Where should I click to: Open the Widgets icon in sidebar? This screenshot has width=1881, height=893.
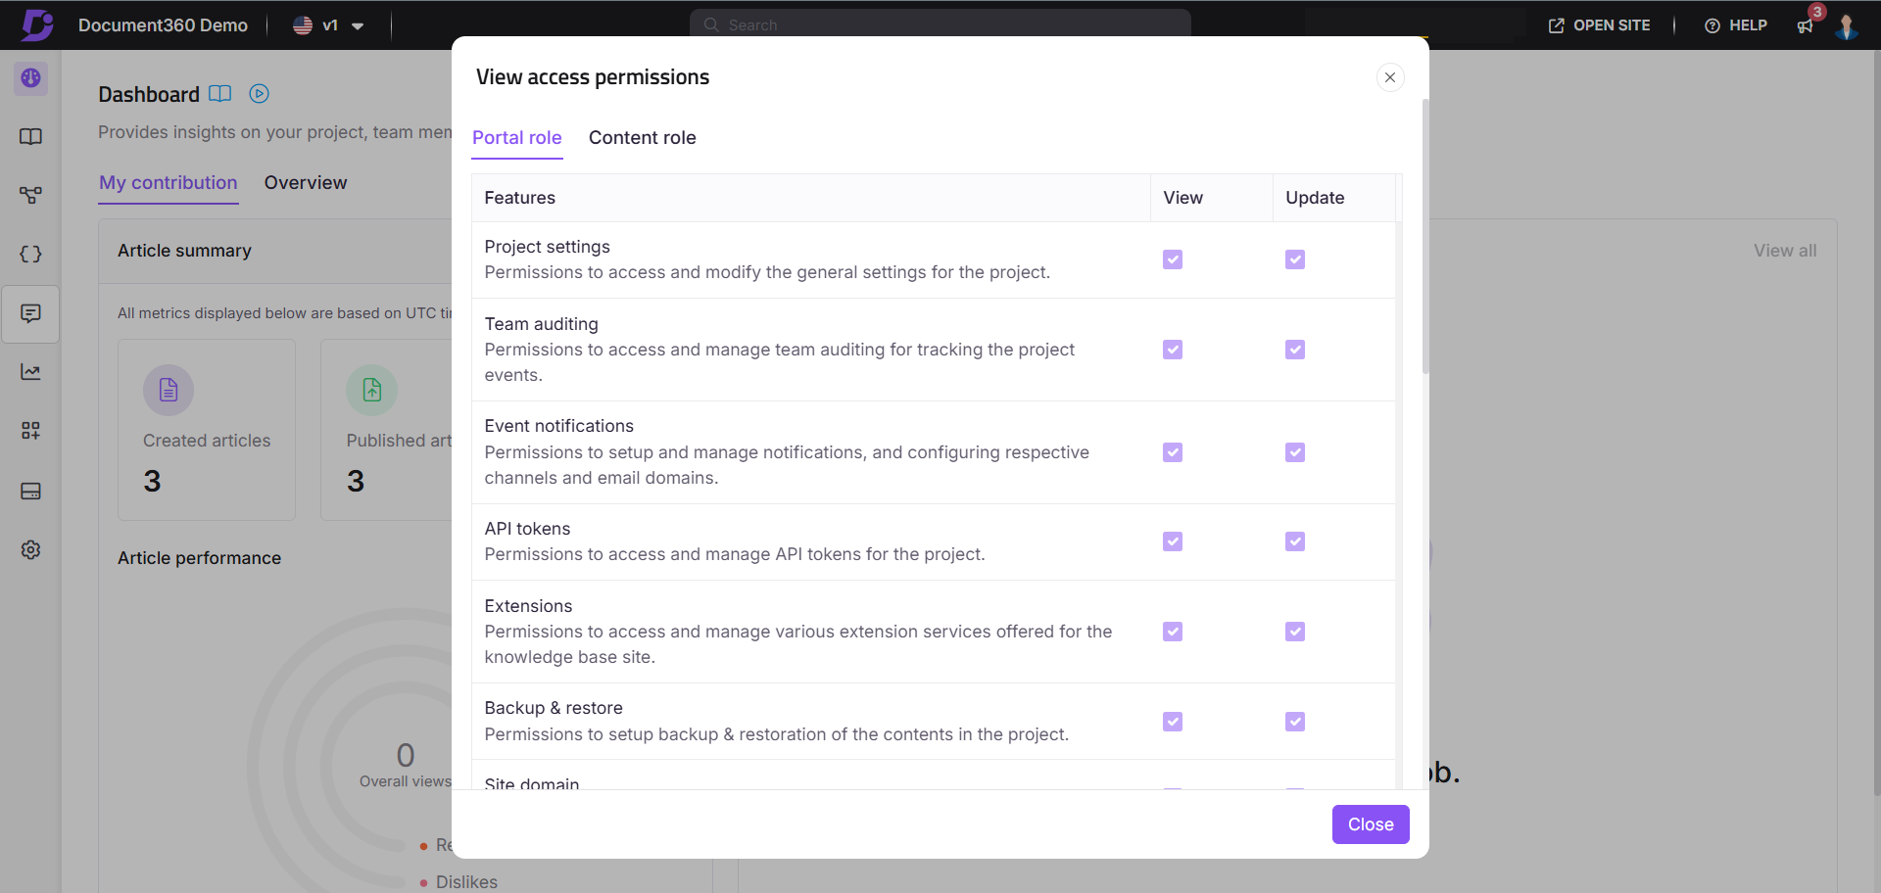(x=30, y=431)
